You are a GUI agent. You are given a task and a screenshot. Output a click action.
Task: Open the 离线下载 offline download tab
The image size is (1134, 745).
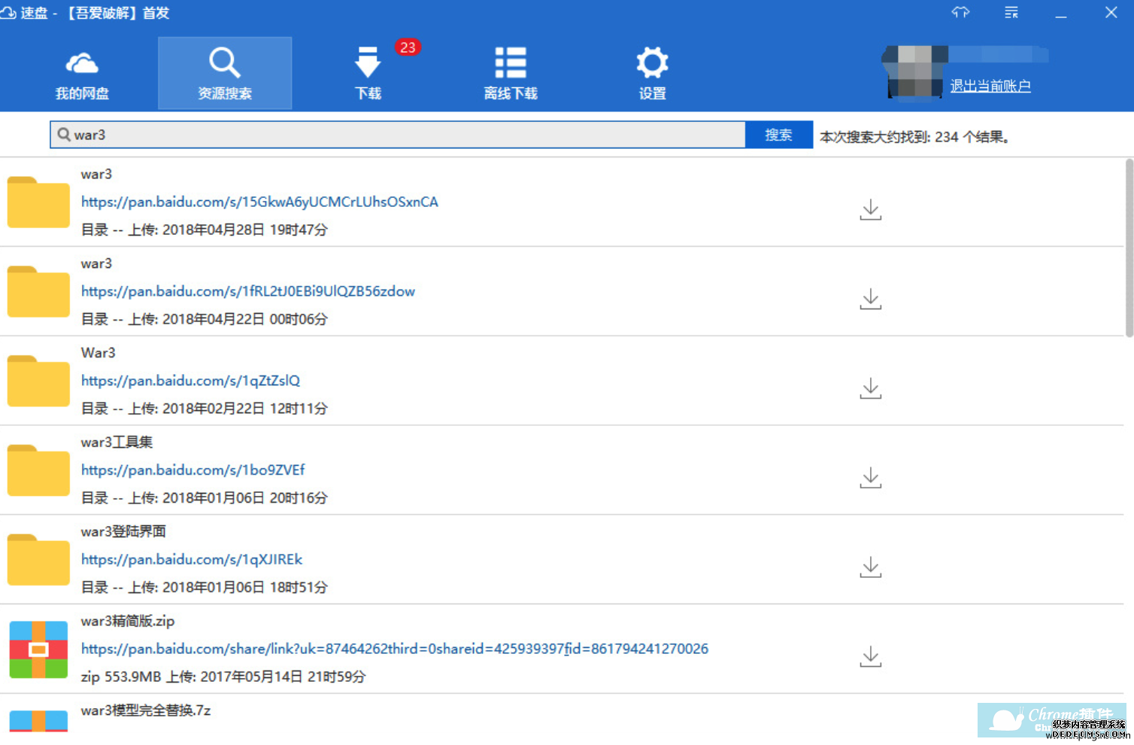[x=511, y=74]
